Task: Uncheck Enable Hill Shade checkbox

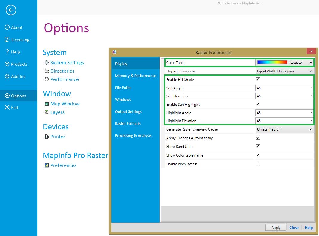Action: point(258,79)
